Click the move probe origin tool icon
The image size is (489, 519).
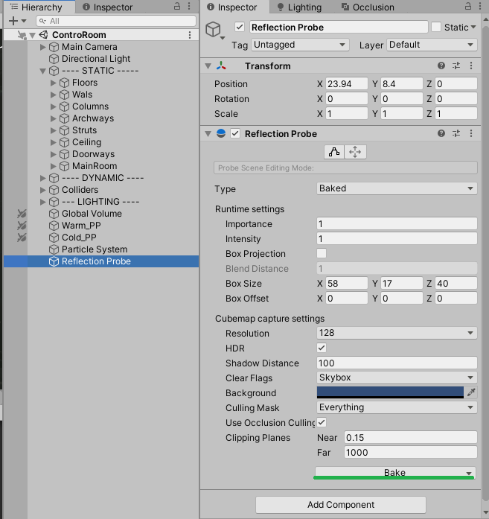pos(355,152)
